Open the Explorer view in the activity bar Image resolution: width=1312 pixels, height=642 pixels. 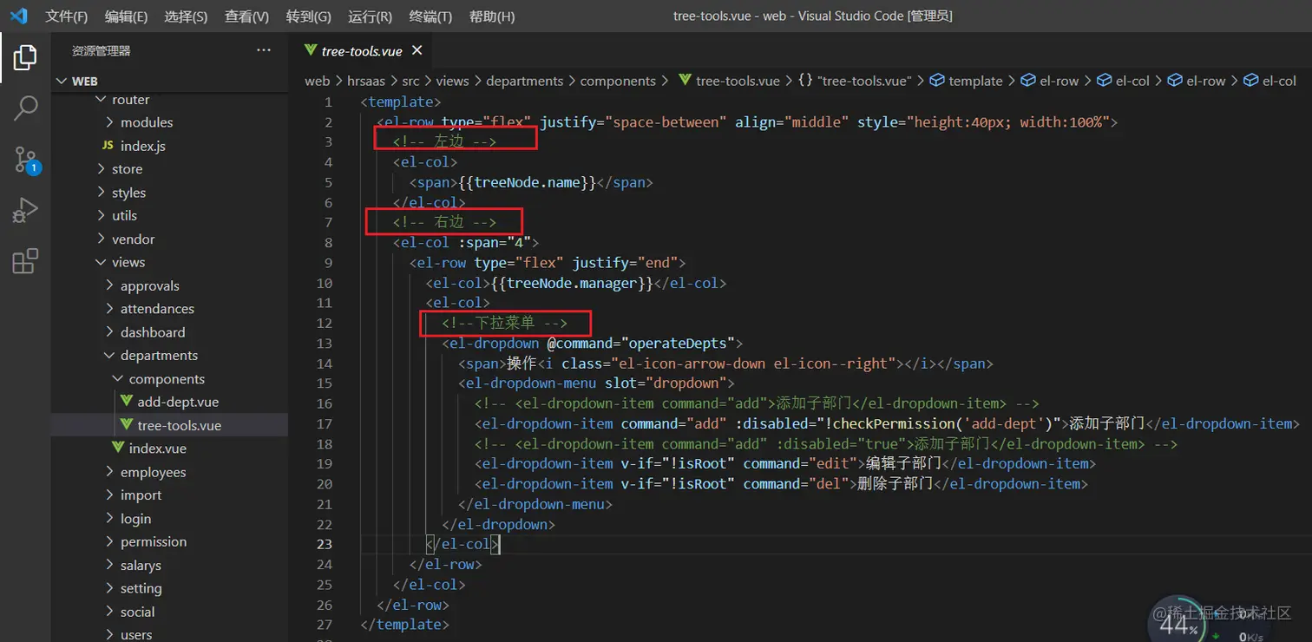[25, 57]
